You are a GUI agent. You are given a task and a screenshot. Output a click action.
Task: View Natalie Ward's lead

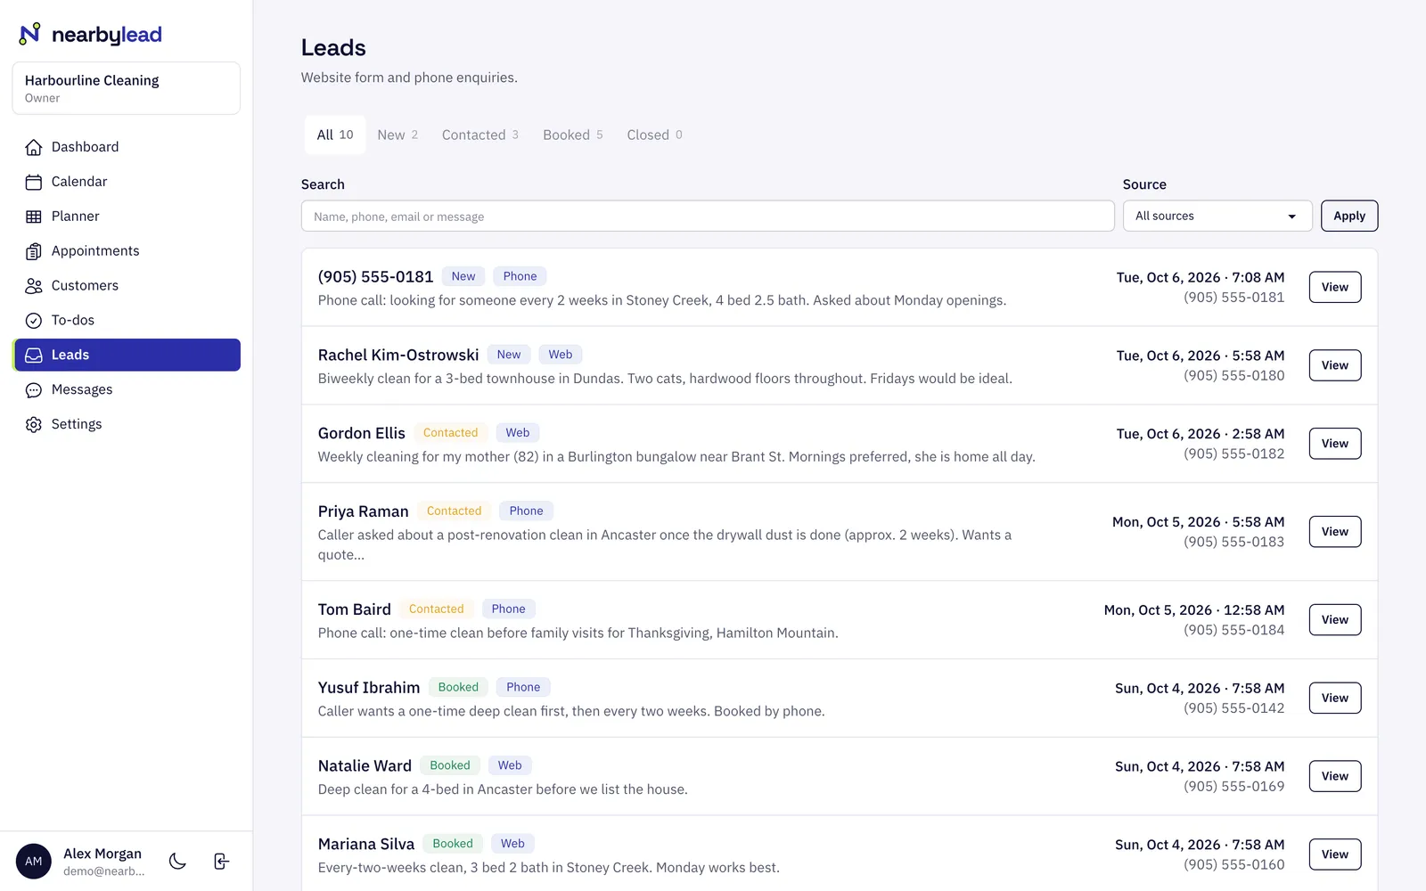point(1335,777)
